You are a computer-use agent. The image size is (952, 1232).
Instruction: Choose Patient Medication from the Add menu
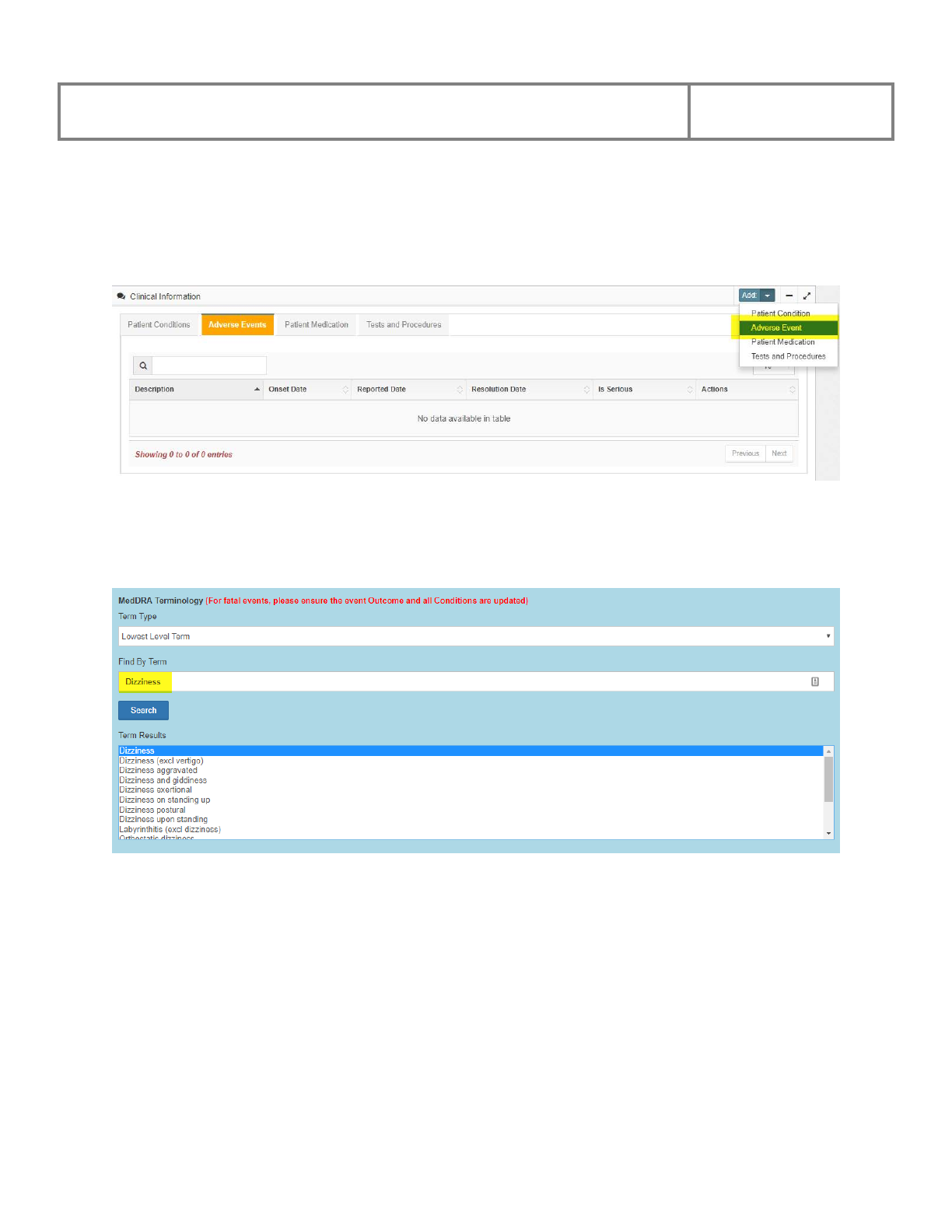point(783,342)
